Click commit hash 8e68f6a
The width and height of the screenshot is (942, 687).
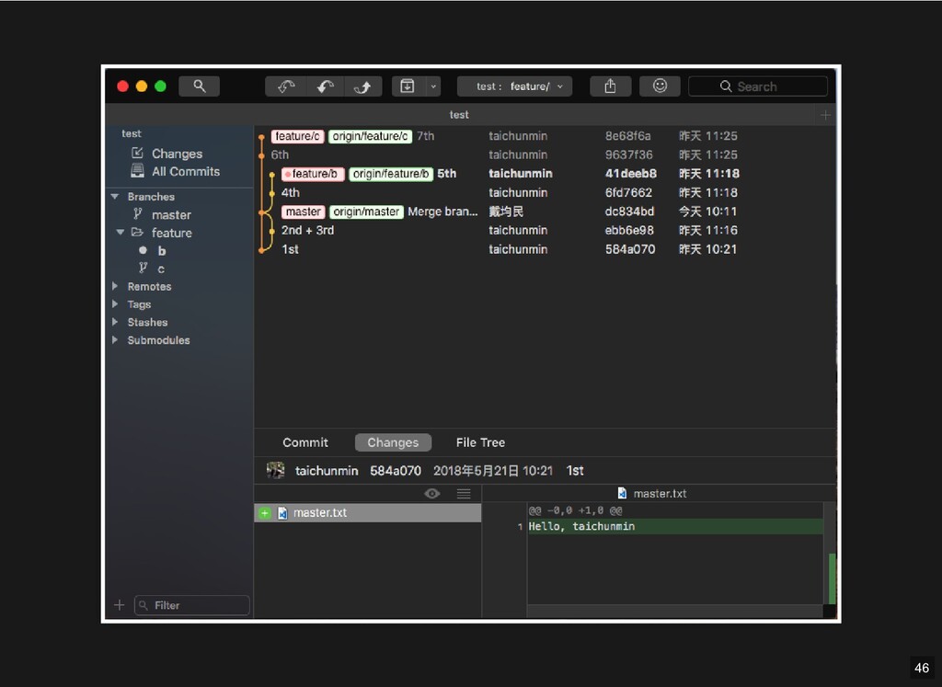point(627,136)
